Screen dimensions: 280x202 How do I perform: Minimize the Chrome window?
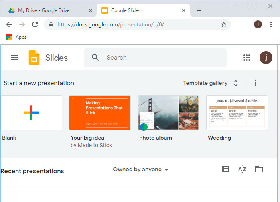point(233,6)
